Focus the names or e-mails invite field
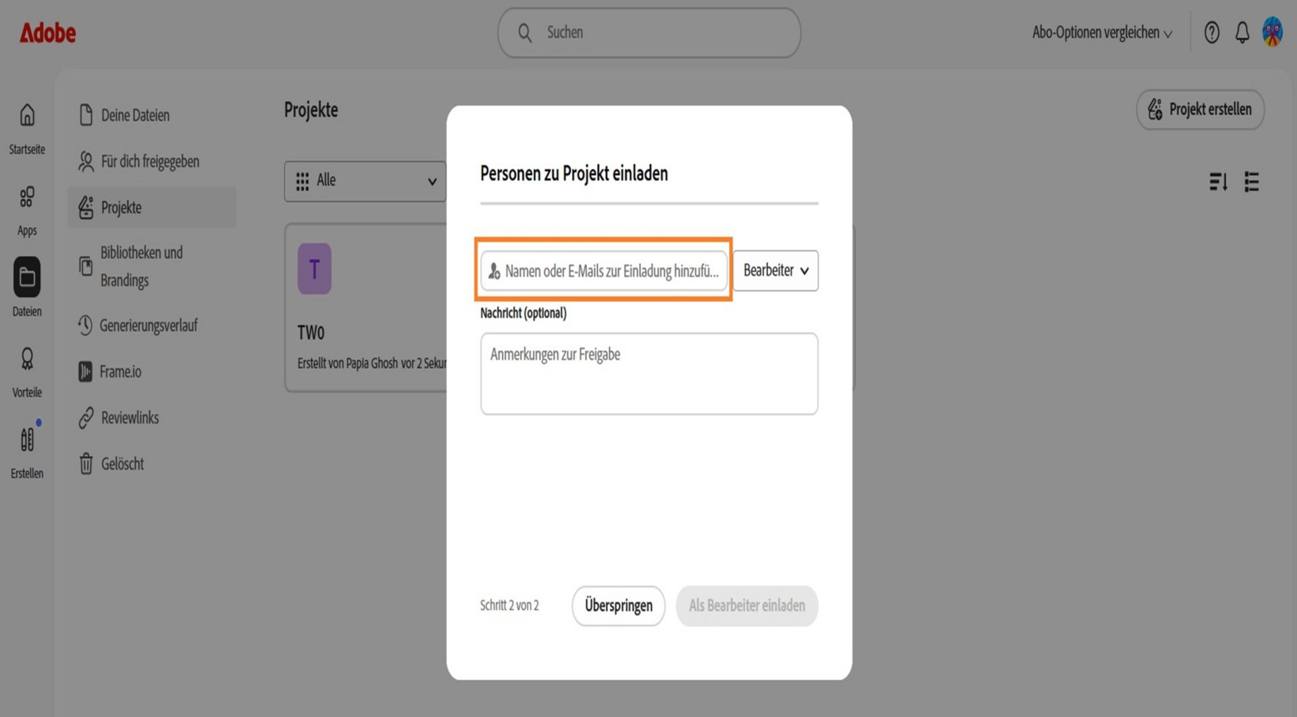 coord(604,271)
